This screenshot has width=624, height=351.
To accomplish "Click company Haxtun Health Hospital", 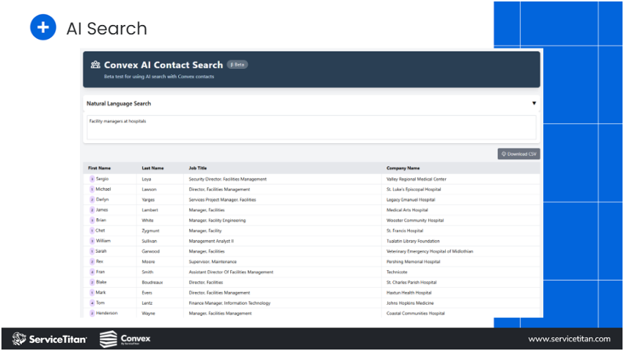I will [408, 293].
